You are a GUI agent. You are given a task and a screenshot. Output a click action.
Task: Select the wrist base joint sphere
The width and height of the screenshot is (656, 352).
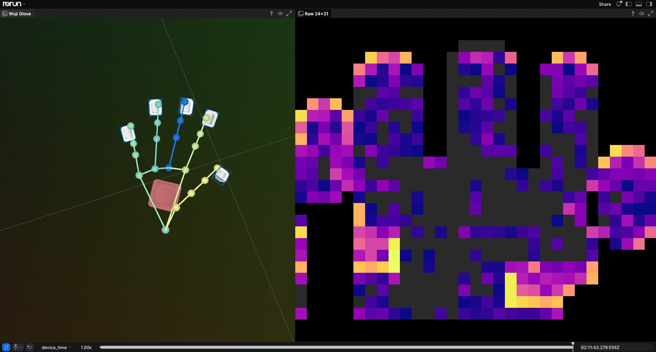[165, 230]
